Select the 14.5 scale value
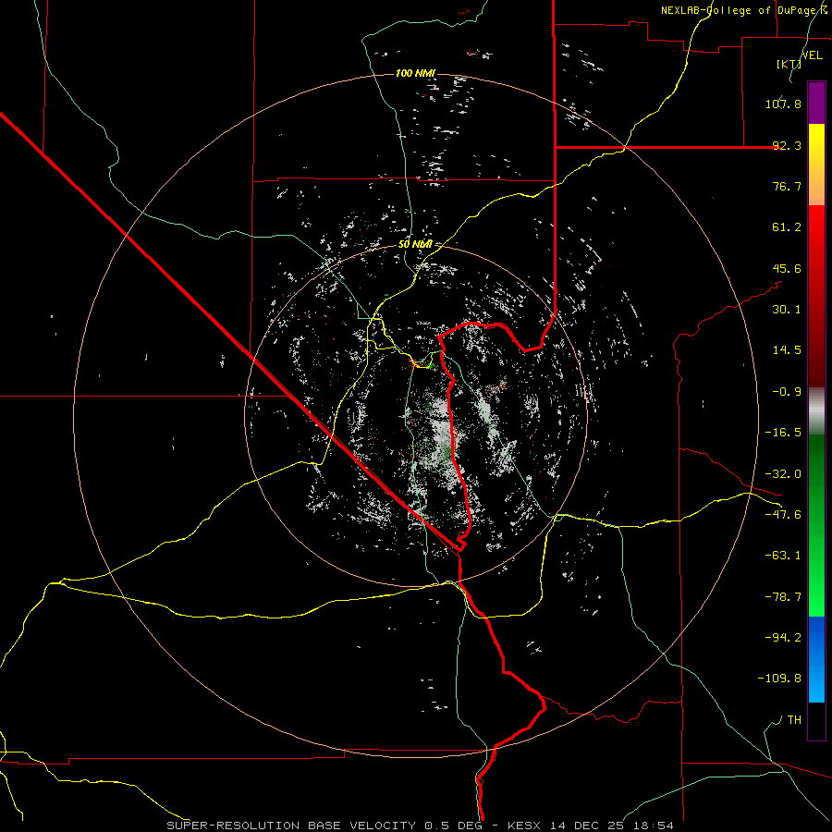The height and width of the screenshot is (832, 832). [x=787, y=350]
